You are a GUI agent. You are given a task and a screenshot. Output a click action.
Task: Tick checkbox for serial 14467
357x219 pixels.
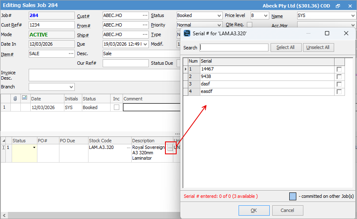pyautogui.click(x=339, y=69)
